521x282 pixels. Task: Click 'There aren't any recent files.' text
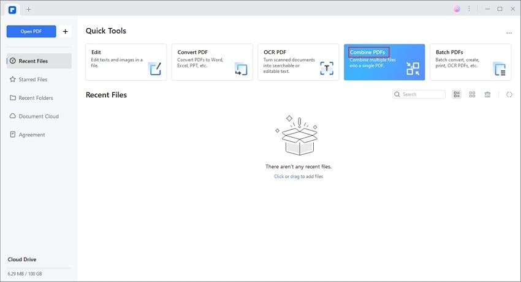(299, 166)
